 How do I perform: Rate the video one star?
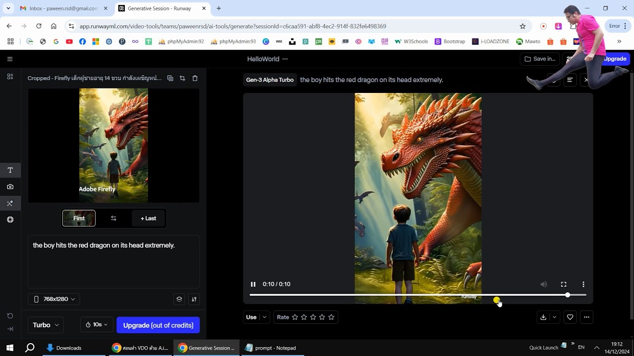click(295, 317)
